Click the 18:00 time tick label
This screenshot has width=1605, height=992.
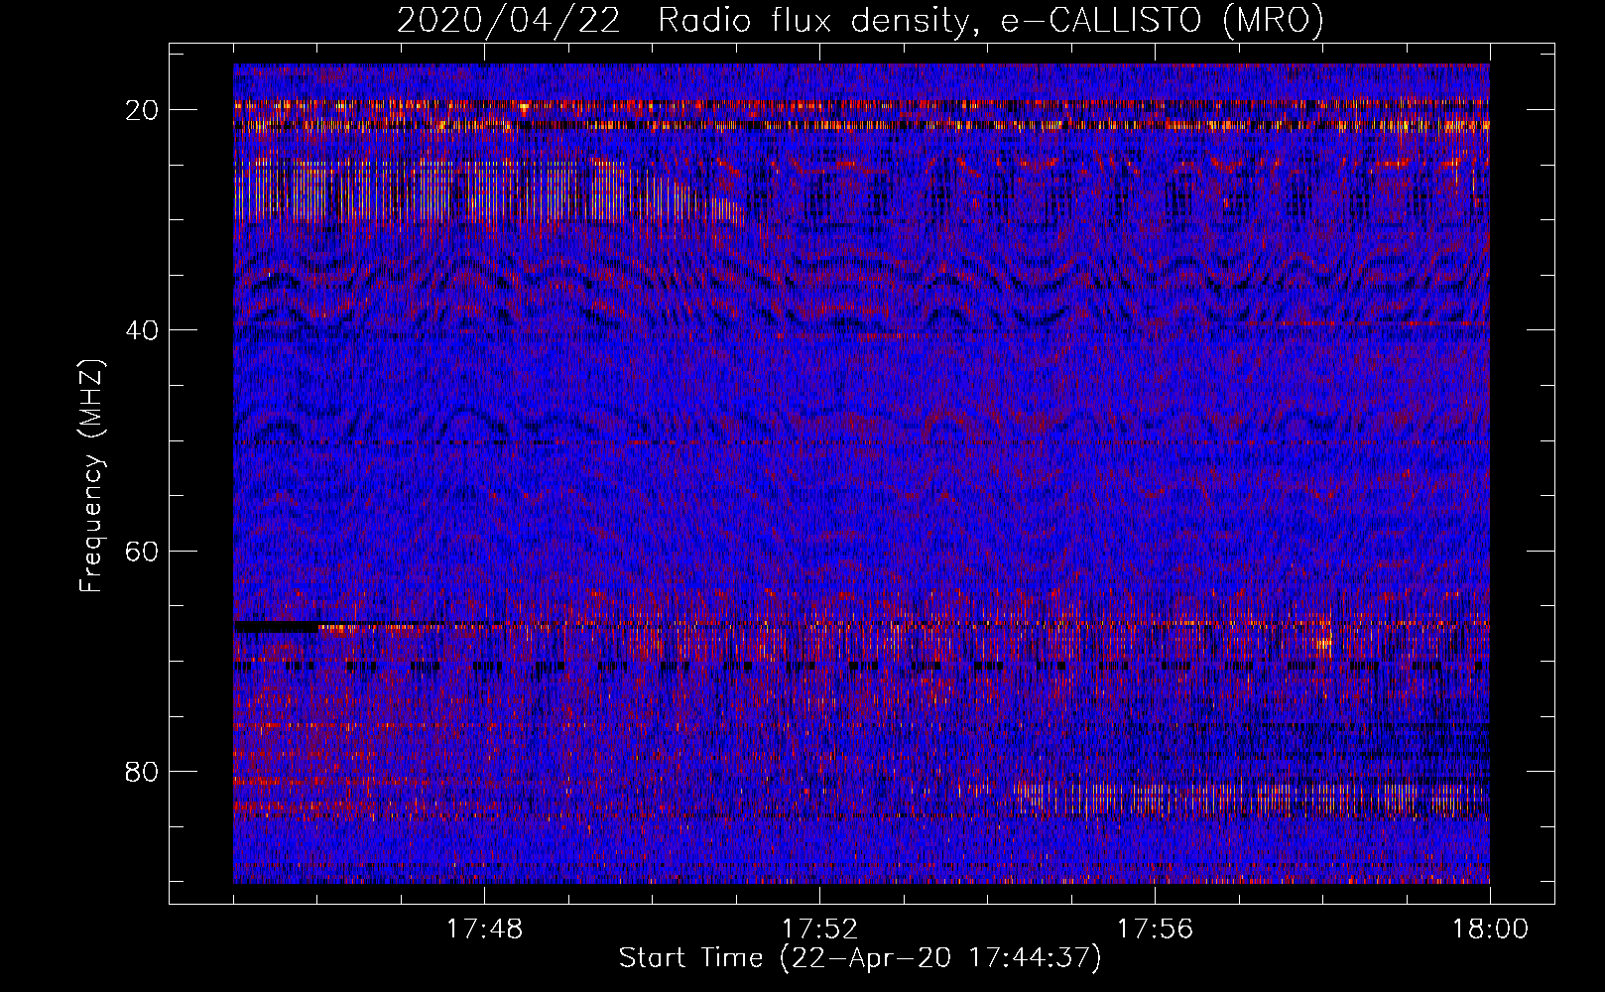[1490, 930]
